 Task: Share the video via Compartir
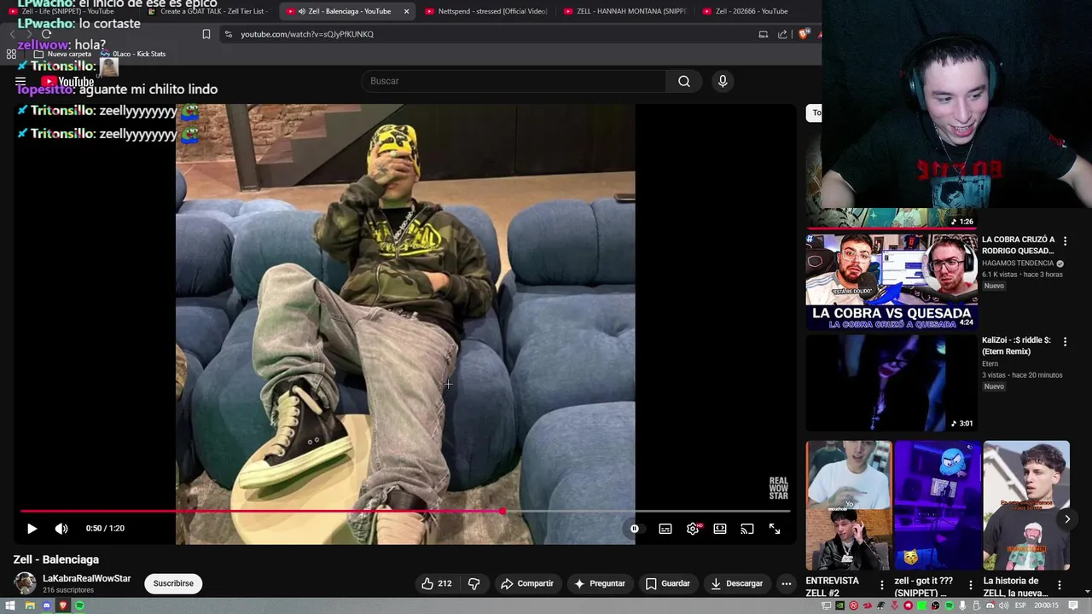[527, 583]
